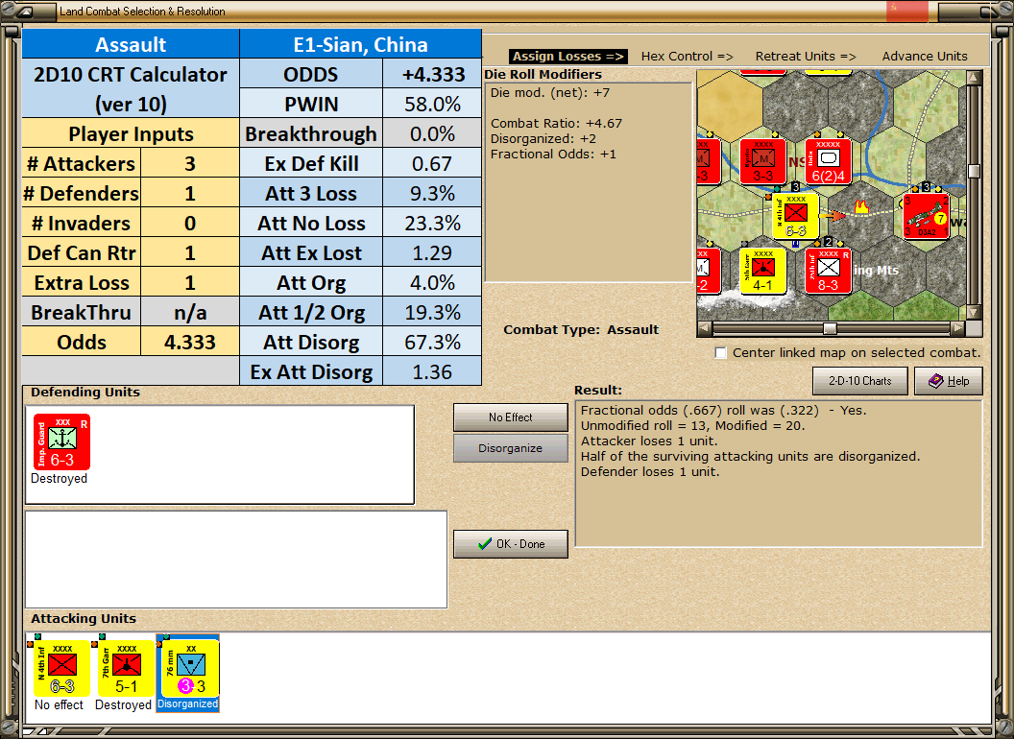1014x739 pixels.
Task: Click map scroll right arrow
Action: 957,328
